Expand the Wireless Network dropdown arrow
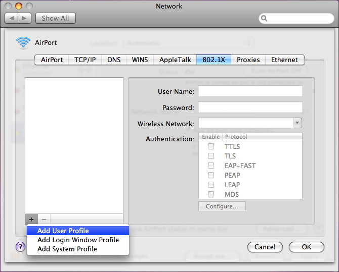The image size is (339, 272). coord(298,123)
